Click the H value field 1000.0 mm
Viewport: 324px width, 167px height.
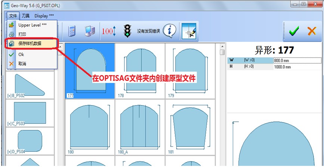[x=297, y=67]
